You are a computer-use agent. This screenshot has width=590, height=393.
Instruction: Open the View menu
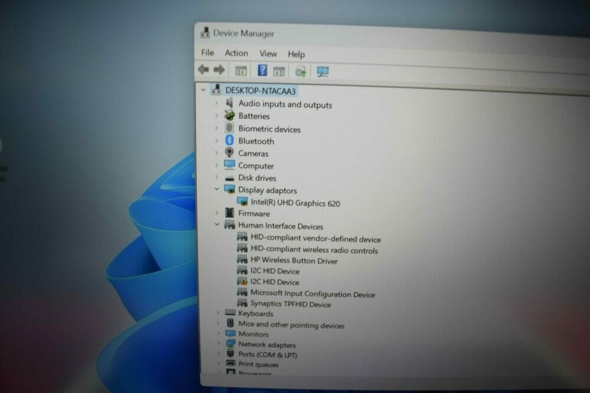coord(268,54)
